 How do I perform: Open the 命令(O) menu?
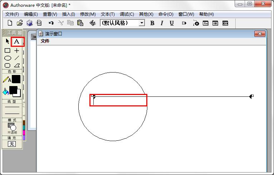(166, 14)
